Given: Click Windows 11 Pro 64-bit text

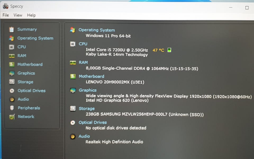Looking at the screenshot, I should pyautogui.click(x=108, y=36).
